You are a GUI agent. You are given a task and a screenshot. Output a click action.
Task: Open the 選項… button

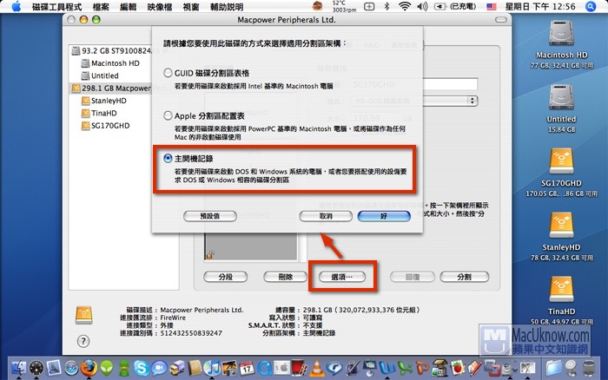[342, 277]
